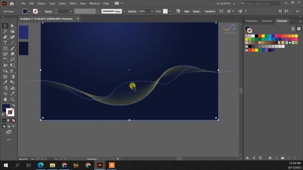Pick the black swatch in the top swatch row
303x170 pixels.
pyautogui.click(x=257, y=36)
